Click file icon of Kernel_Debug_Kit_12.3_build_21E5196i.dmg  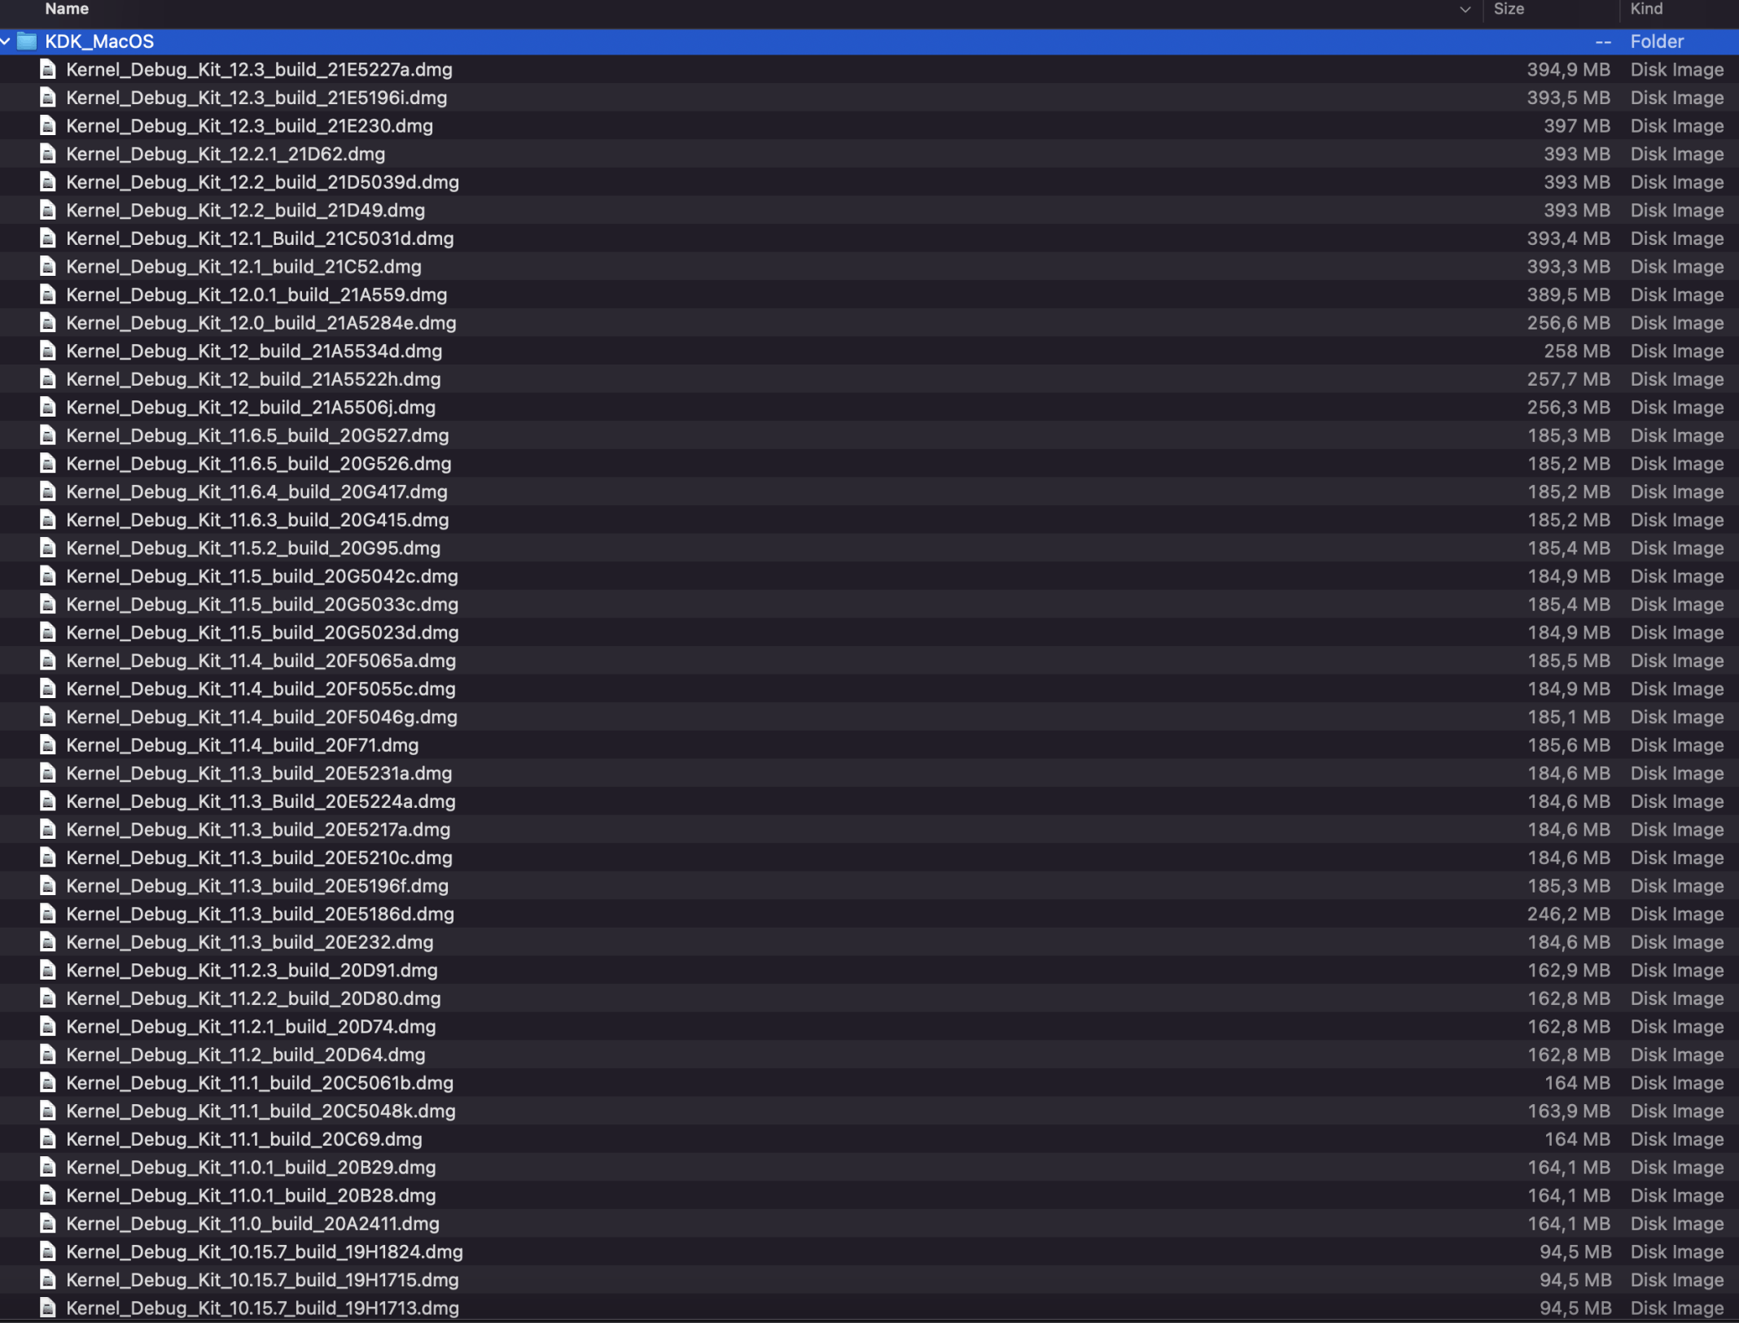pyautogui.click(x=48, y=98)
